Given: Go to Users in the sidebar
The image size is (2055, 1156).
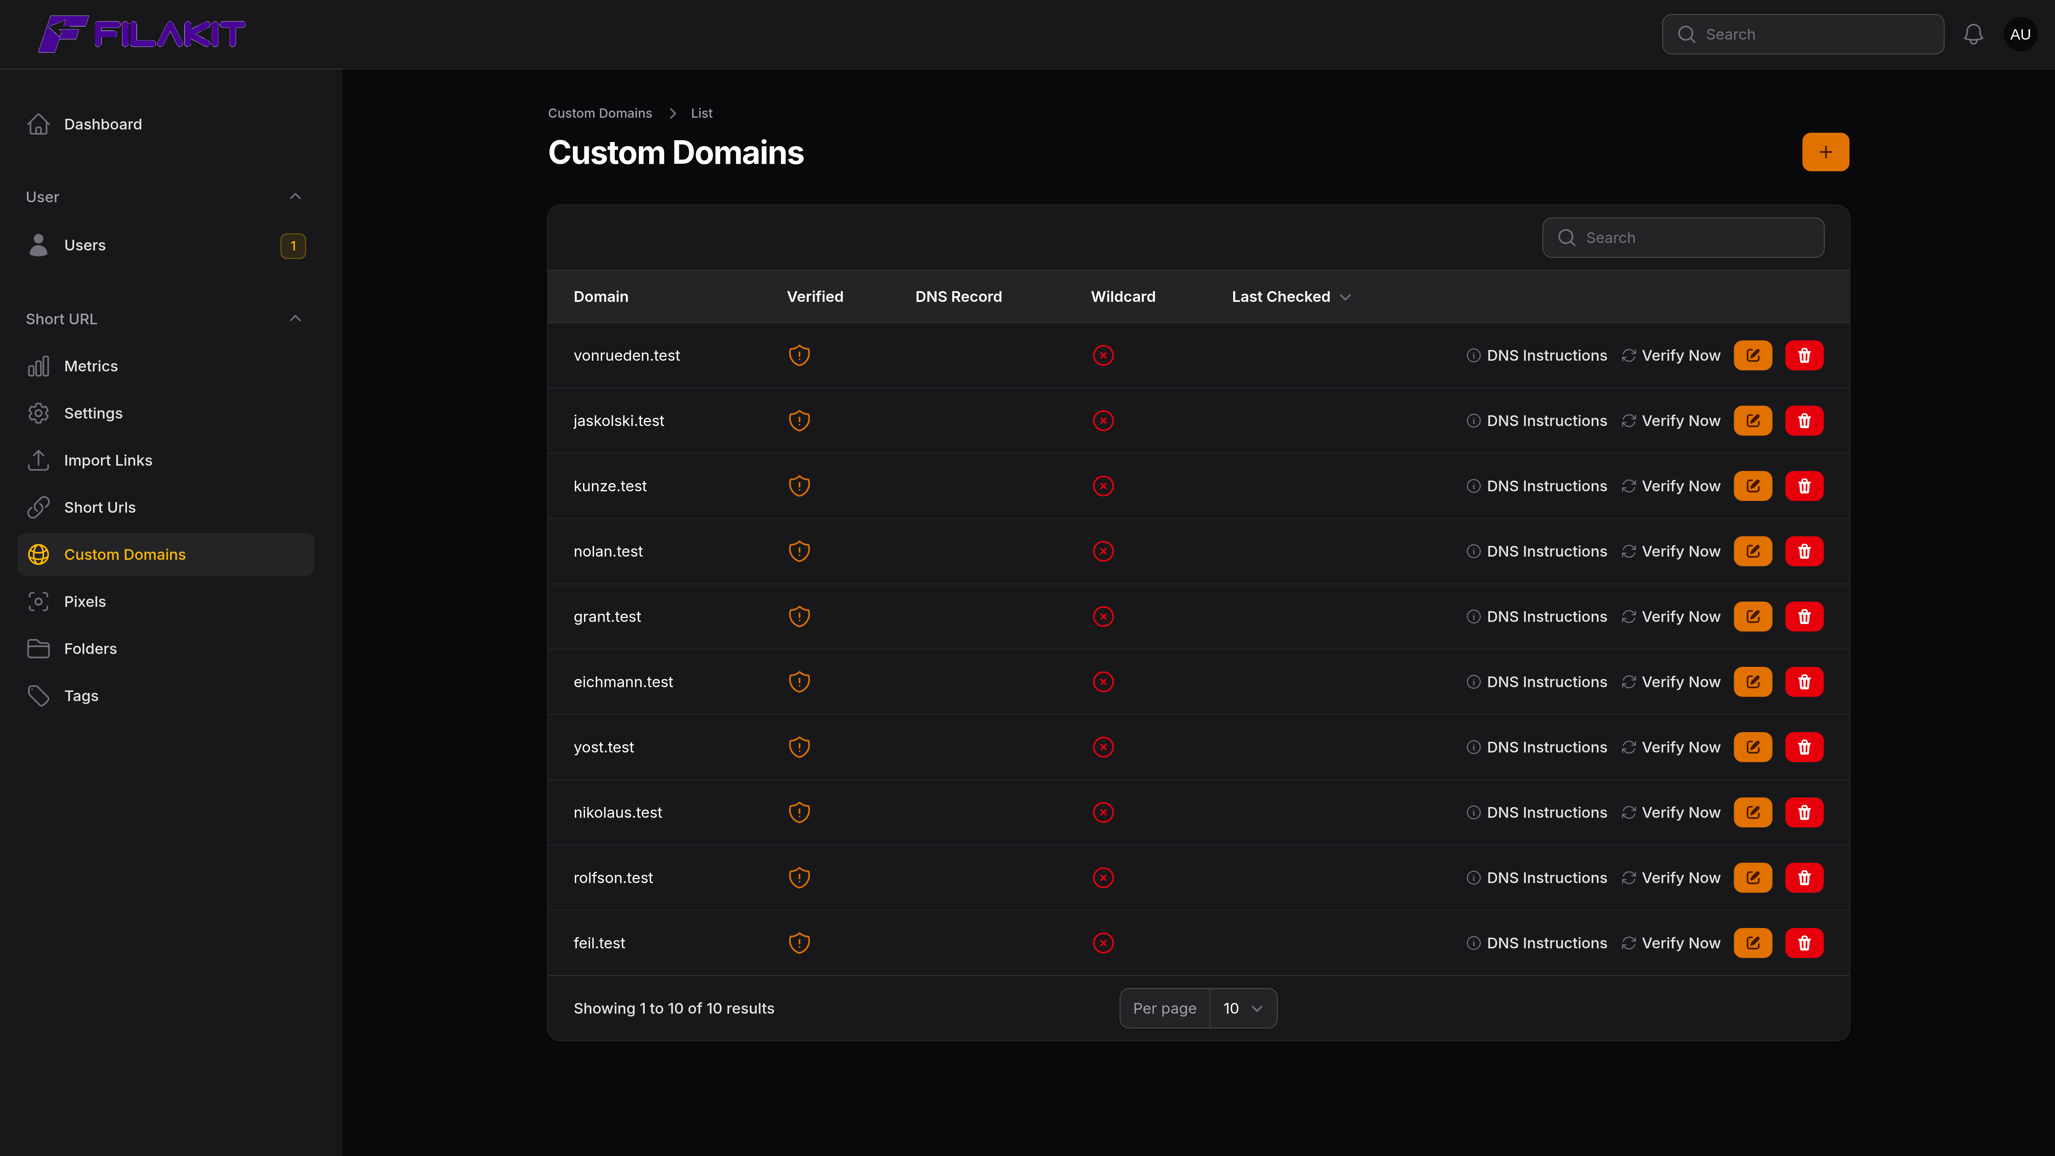Looking at the screenshot, I should coord(166,246).
